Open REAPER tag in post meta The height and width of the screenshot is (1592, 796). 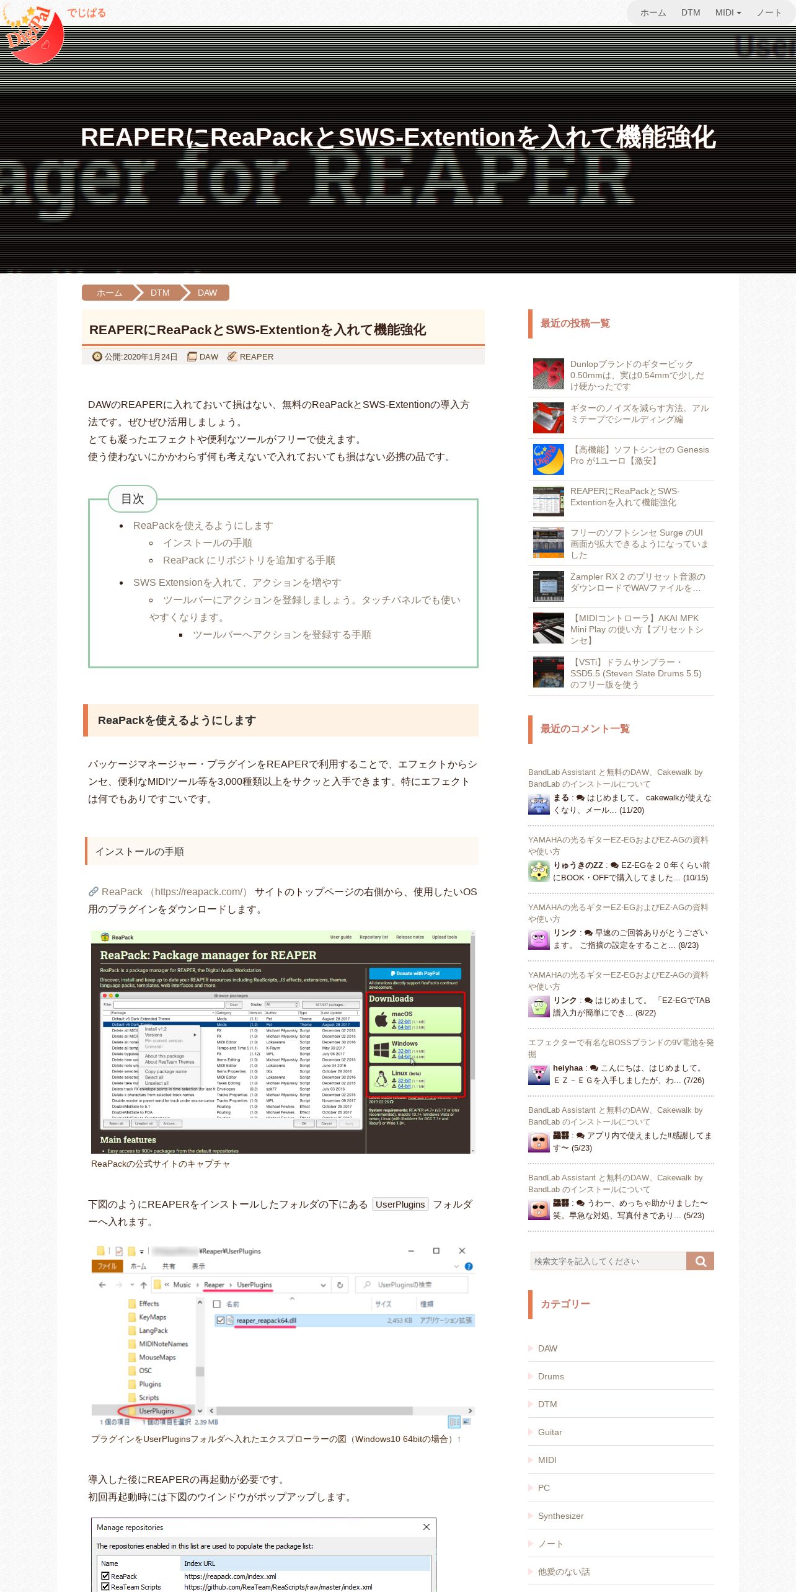coord(257,356)
